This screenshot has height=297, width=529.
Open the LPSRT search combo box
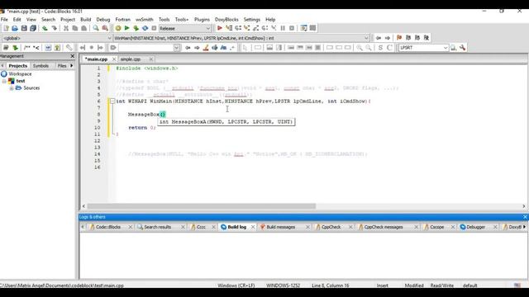point(423,48)
